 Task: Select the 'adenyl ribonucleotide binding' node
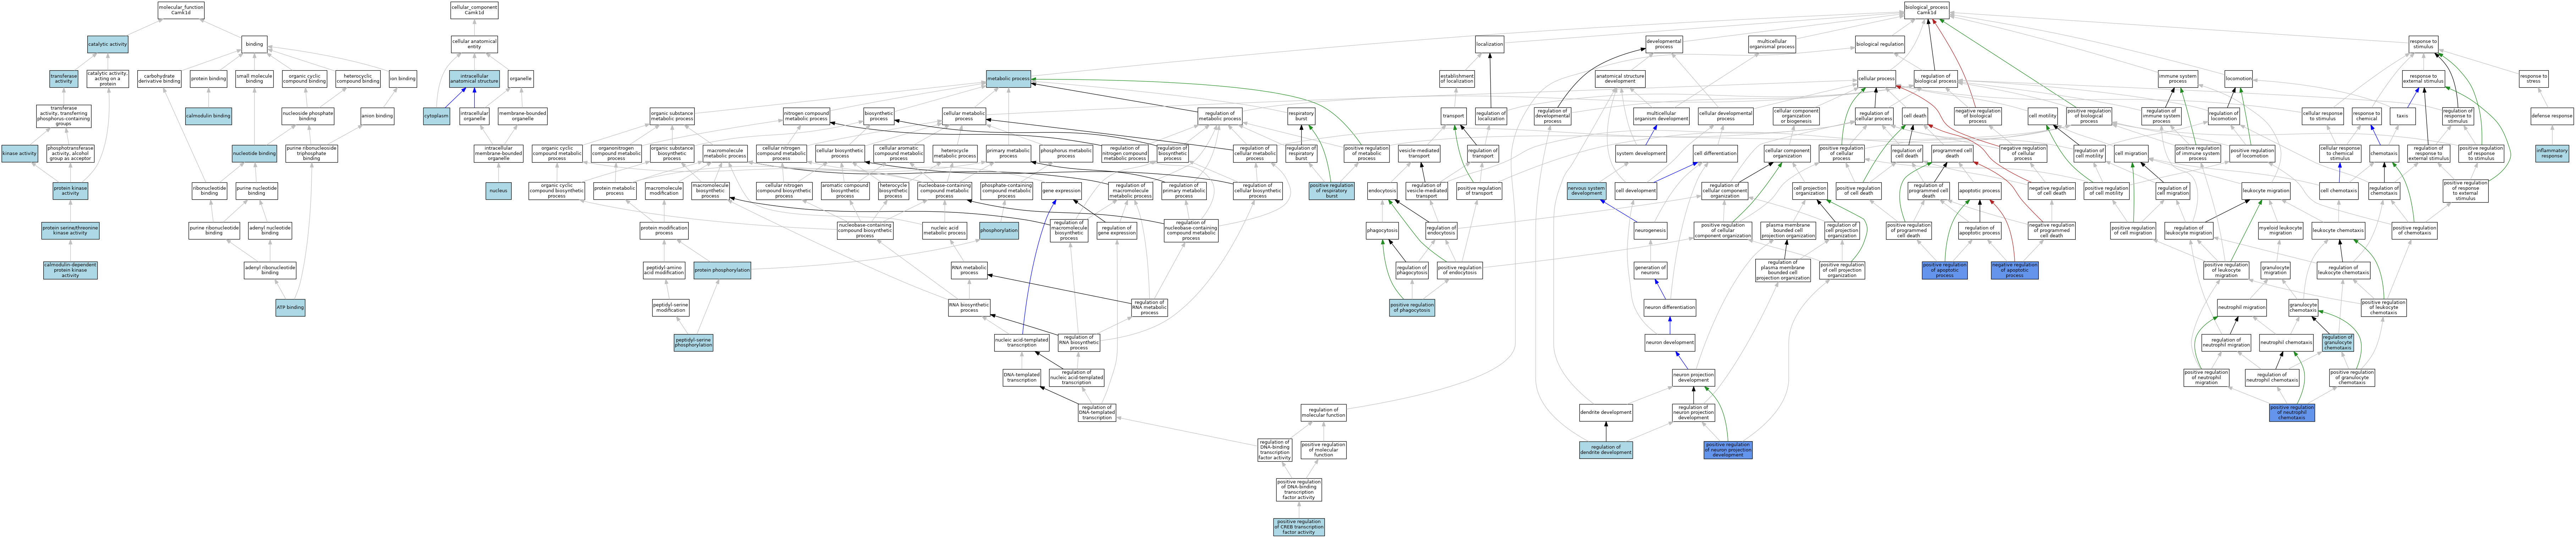(x=270, y=270)
